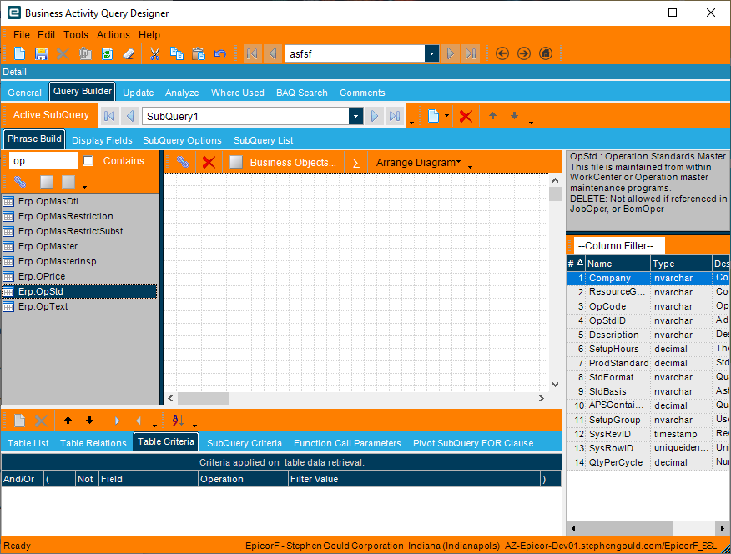Open the Help menu
Screen dimensions: 731x554
(149, 35)
